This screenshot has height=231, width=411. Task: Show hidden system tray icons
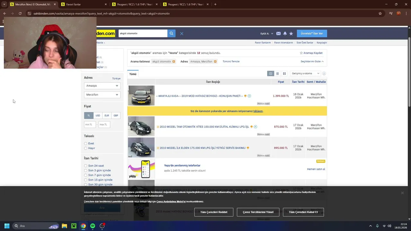[370, 226]
